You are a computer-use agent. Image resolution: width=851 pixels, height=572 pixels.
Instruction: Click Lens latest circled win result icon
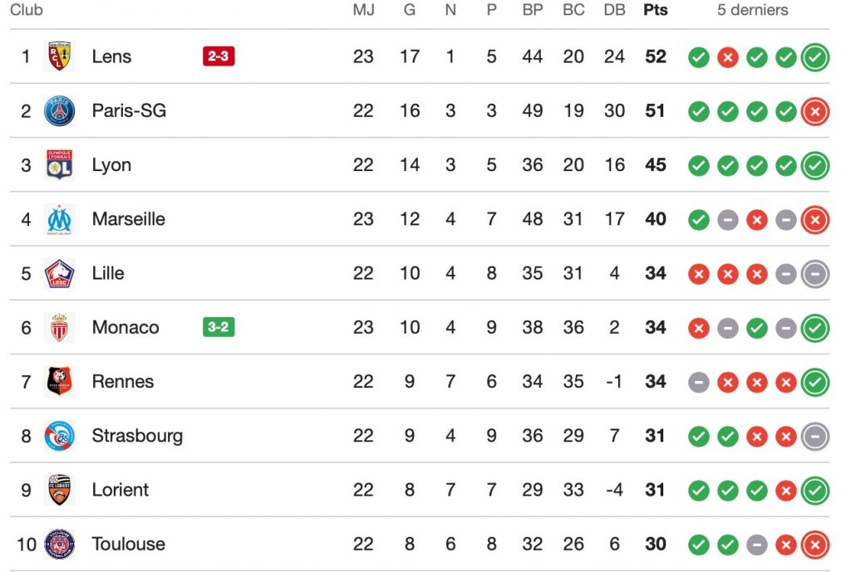[815, 57]
